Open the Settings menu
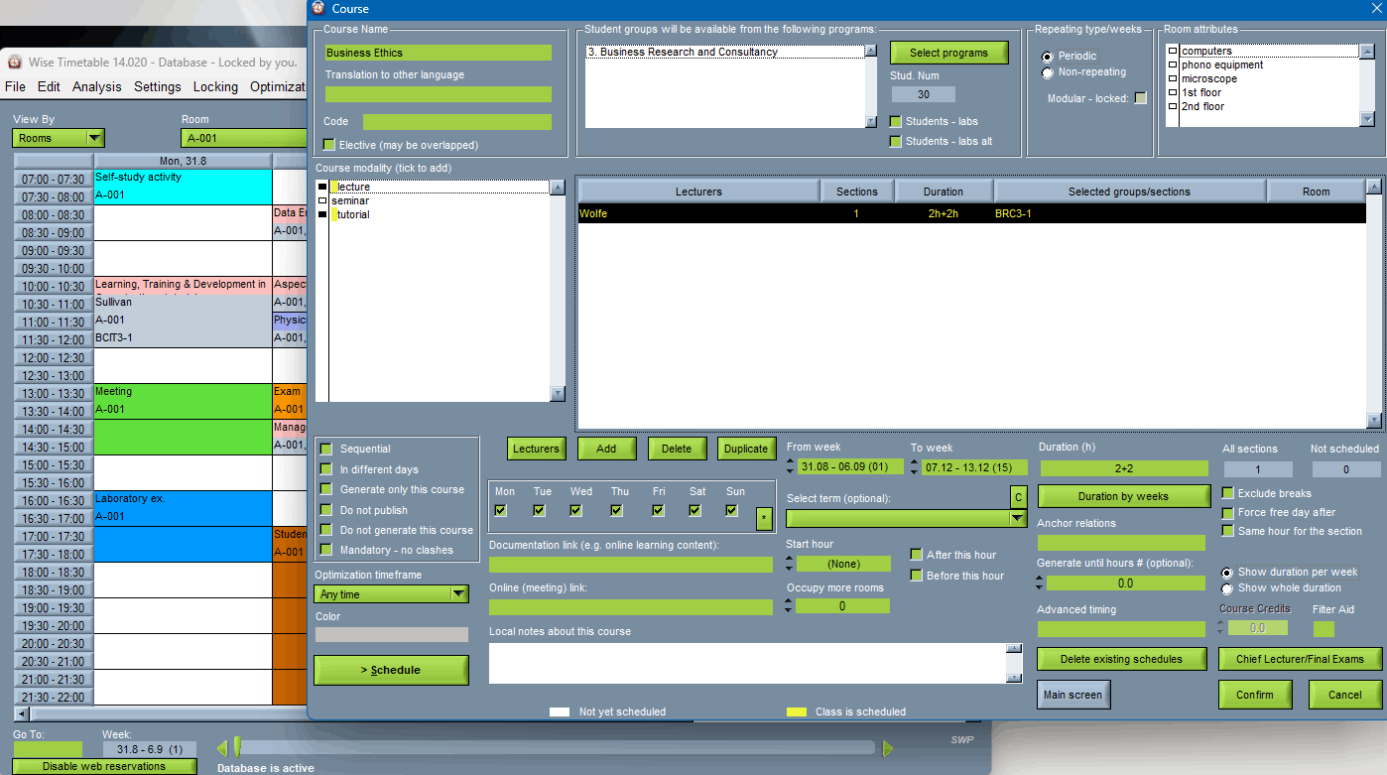The width and height of the screenshot is (1387, 775). click(158, 87)
